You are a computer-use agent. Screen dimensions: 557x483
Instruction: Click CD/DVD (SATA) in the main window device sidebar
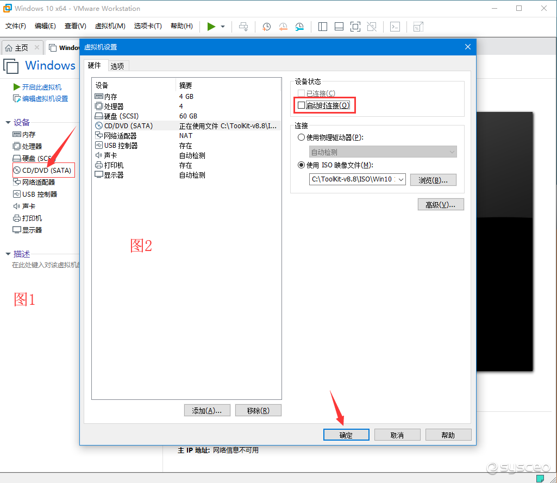pos(42,171)
